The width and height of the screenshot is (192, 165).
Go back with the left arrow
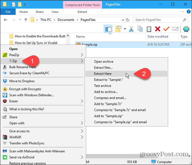[x=5, y=20]
